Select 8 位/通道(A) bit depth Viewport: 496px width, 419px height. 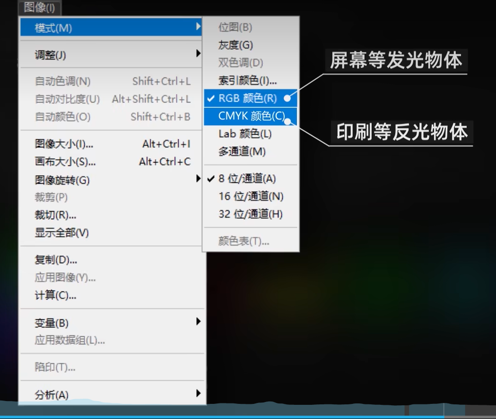click(247, 179)
